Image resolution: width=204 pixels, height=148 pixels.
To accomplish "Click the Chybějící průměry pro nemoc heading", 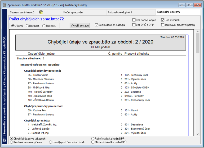I will click(43, 106).
